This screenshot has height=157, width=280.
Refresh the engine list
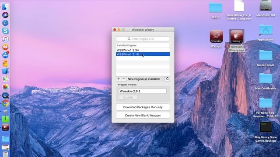click(167, 78)
